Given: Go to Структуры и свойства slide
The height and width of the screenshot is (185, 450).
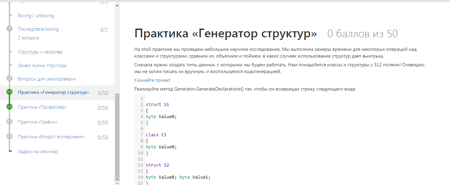Looking at the screenshot, I should (40, 52).
